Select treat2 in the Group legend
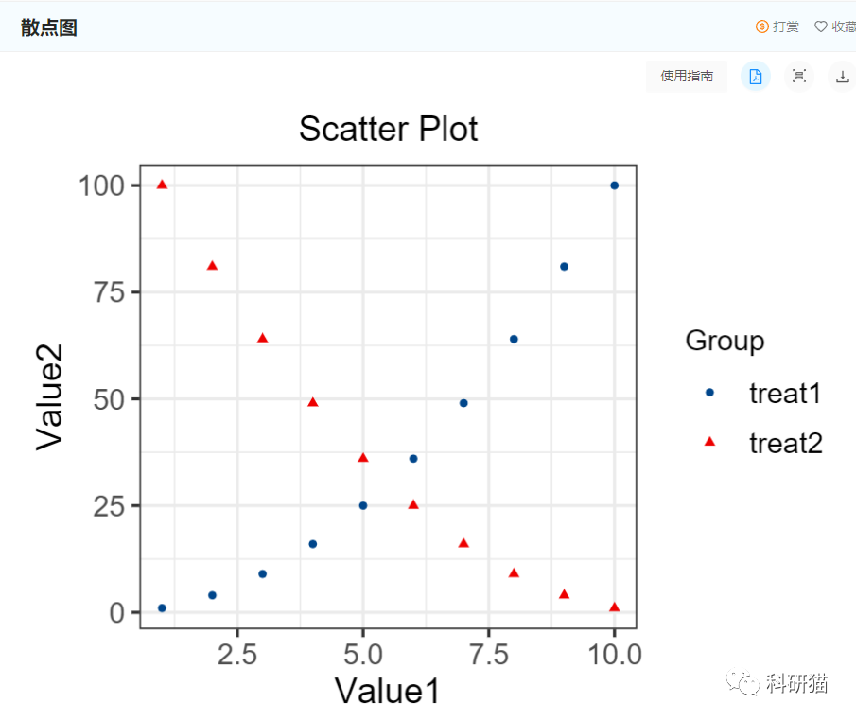Viewport: 856px width, 721px height. tap(786, 442)
